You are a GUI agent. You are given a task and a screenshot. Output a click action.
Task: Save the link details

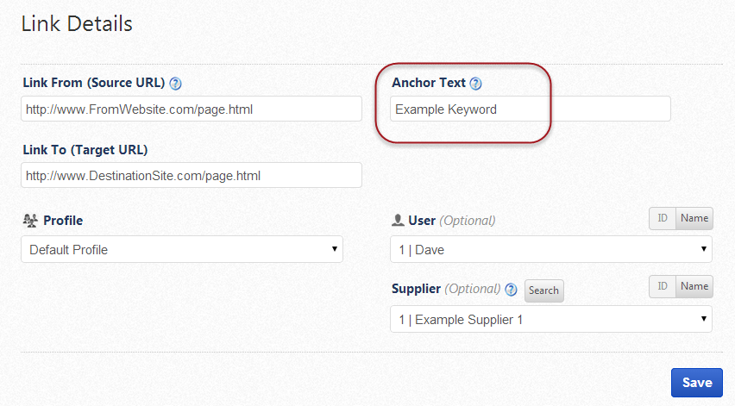coord(696,383)
